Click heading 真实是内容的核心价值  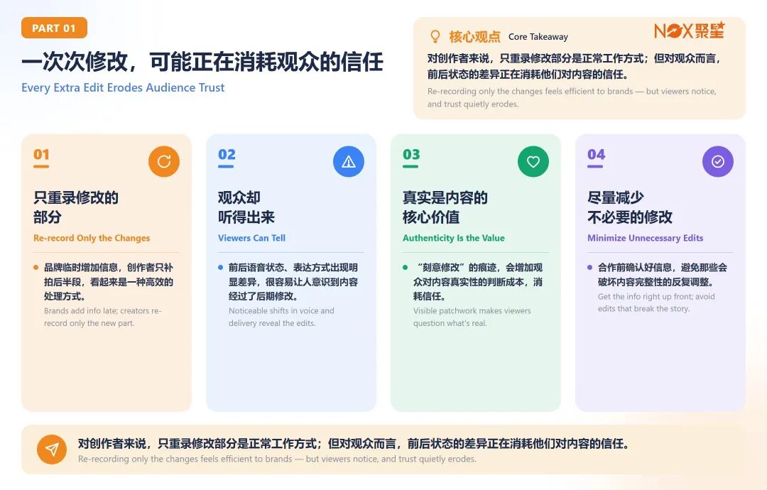(x=445, y=207)
